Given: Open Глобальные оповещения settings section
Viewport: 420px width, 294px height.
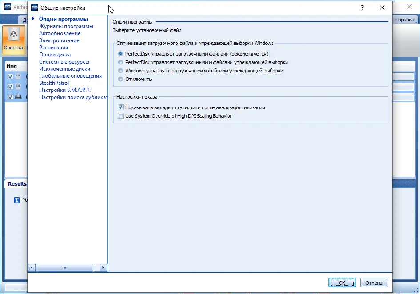Looking at the screenshot, I should point(71,76).
